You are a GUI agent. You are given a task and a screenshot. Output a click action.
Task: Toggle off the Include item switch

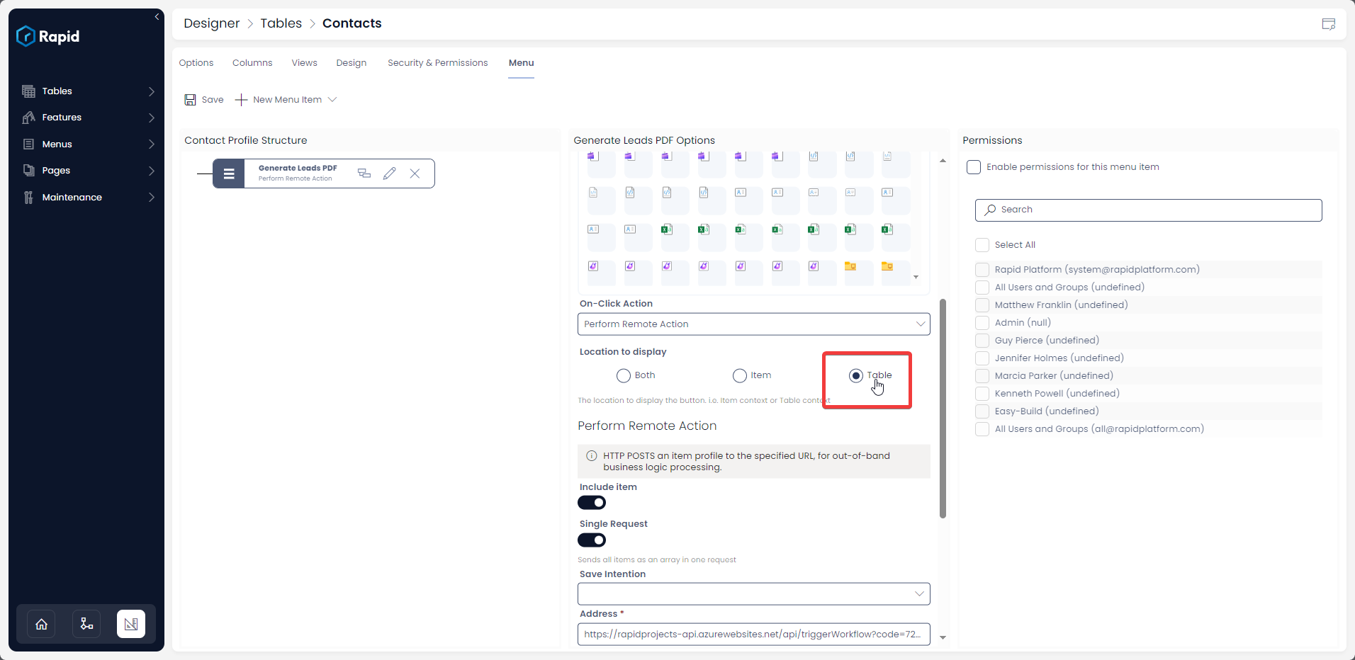[x=592, y=502]
